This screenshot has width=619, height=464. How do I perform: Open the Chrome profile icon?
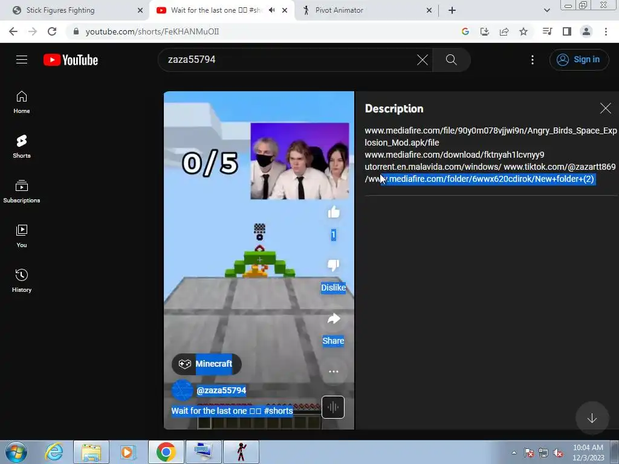[x=586, y=31]
